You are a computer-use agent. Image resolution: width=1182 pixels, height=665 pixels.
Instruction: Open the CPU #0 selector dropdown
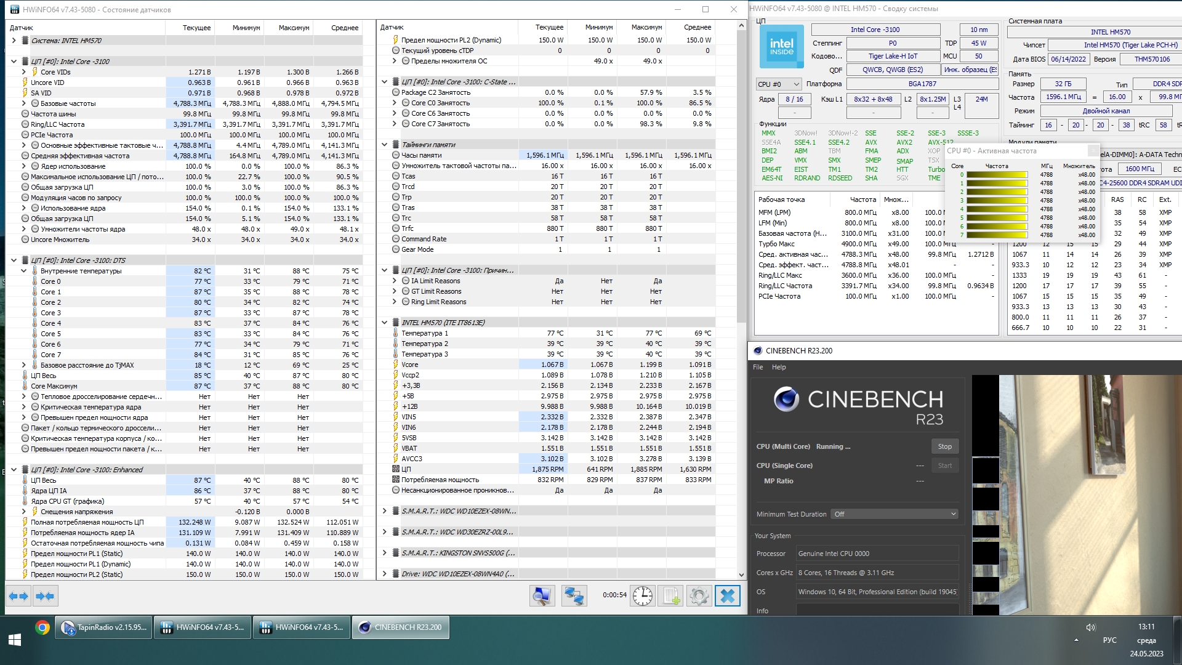click(778, 84)
